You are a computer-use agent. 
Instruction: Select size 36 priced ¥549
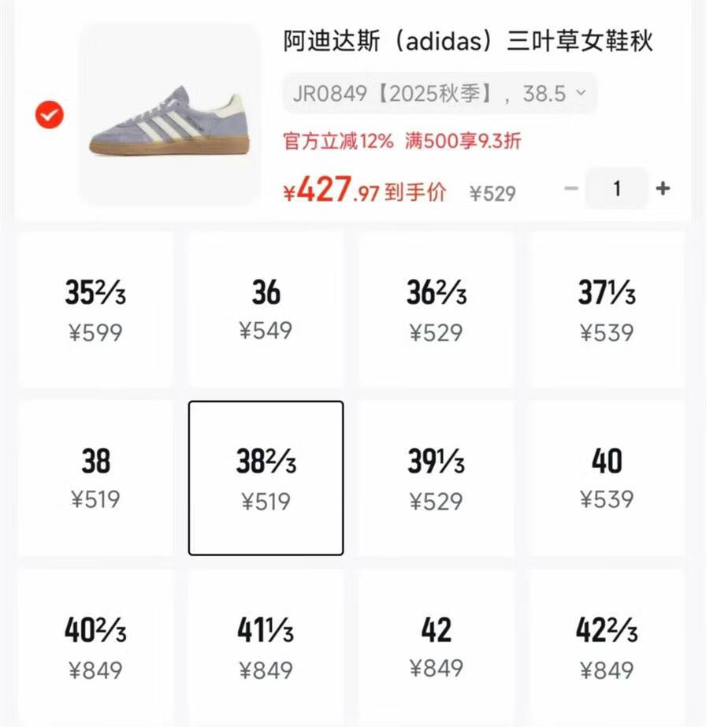click(266, 310)
